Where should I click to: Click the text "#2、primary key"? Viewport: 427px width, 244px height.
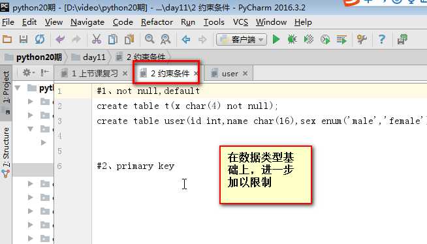pos(135,166)
